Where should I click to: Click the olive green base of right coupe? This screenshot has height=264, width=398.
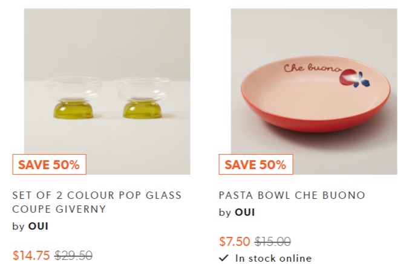[x=142, y=109]
